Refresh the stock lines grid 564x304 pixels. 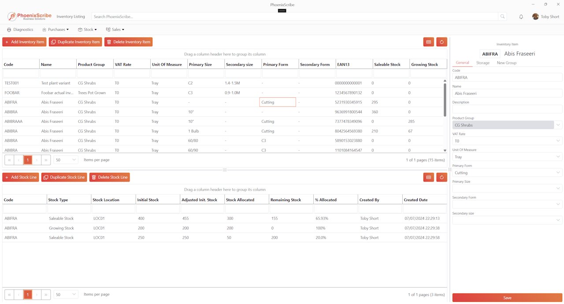tap(442, 177)
